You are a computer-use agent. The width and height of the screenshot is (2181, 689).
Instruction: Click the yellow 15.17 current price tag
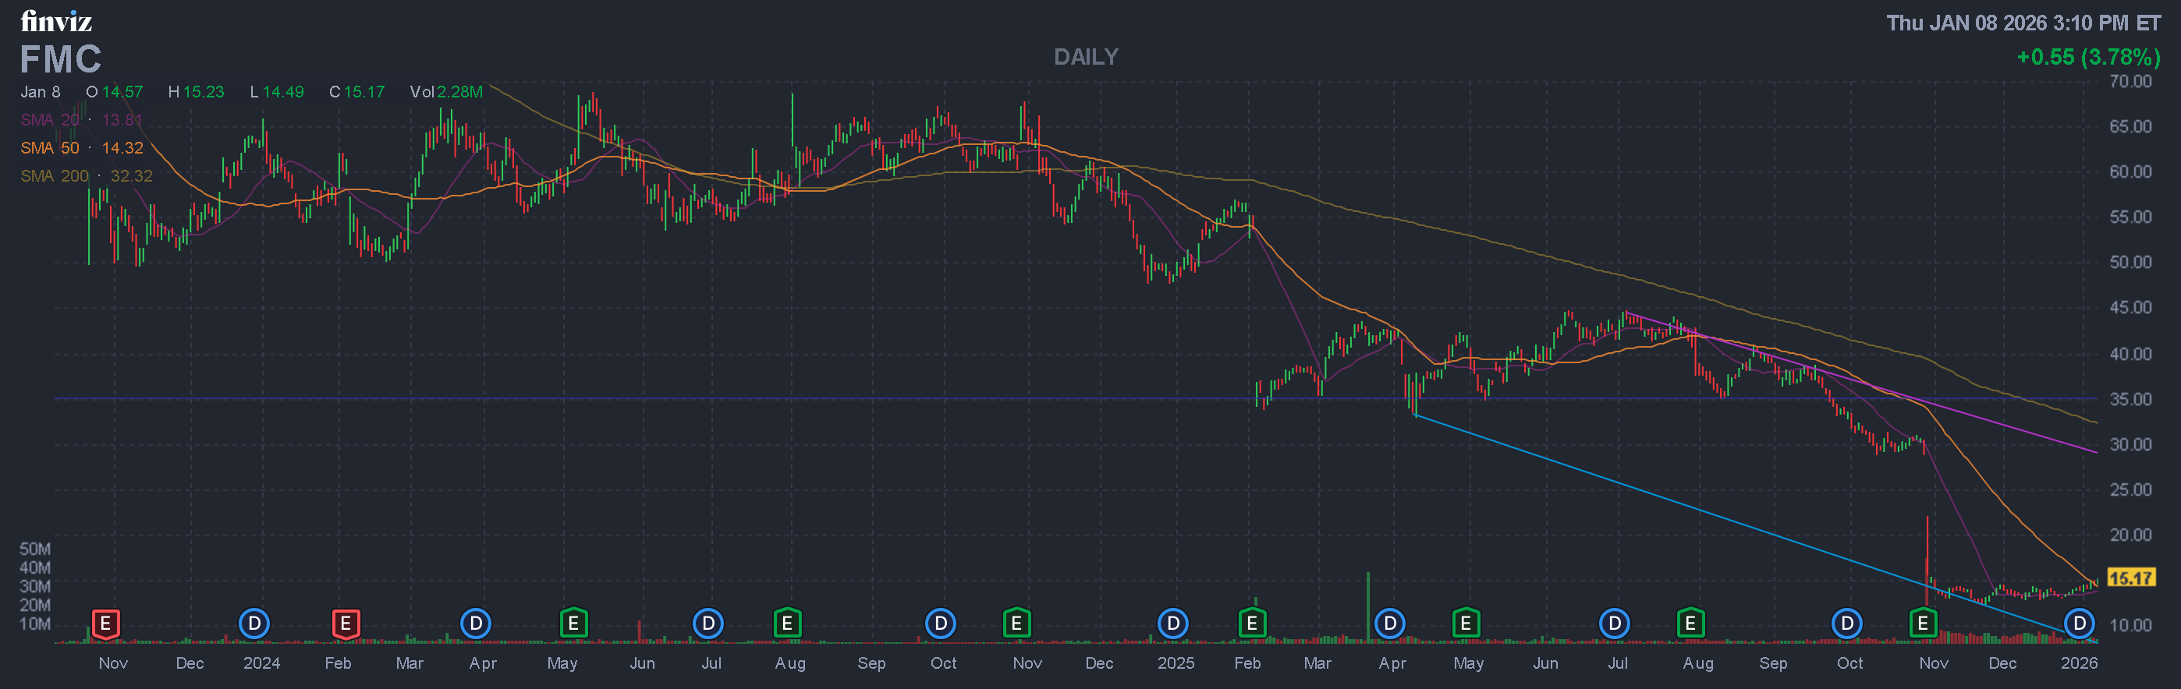(x=2130, y=578)
